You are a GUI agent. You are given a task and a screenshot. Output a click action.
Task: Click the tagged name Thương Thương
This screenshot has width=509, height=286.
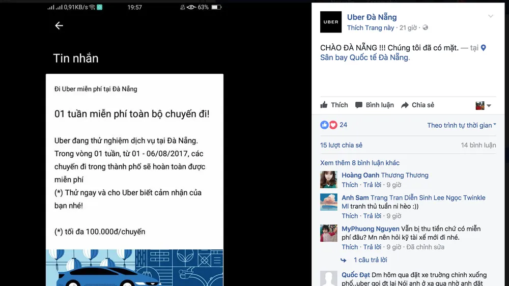point(405,175)
